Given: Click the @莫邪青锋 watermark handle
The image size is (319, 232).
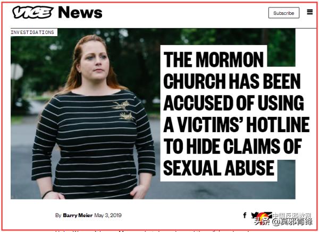Looking at the screenshot, I should click(292, 222).
